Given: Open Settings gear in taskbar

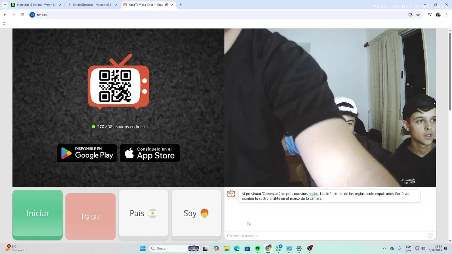Looking at the screenshot, I should 299,248.
